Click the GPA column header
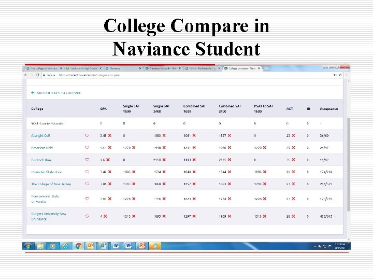373x280 pixels. 104,108
